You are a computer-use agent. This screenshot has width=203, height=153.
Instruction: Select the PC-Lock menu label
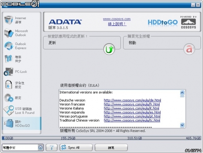pos(21,72)
